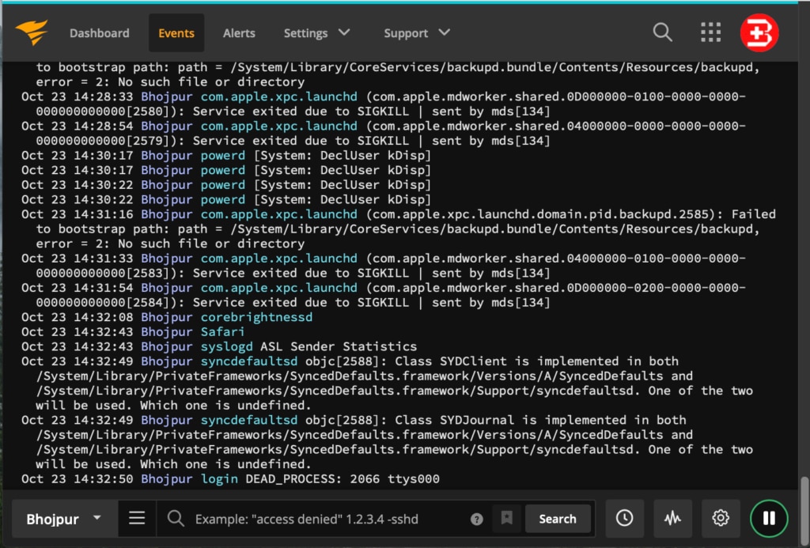Open the hamburger saved searches menu
Screen dimensions: 810x548
coord(137,517)
